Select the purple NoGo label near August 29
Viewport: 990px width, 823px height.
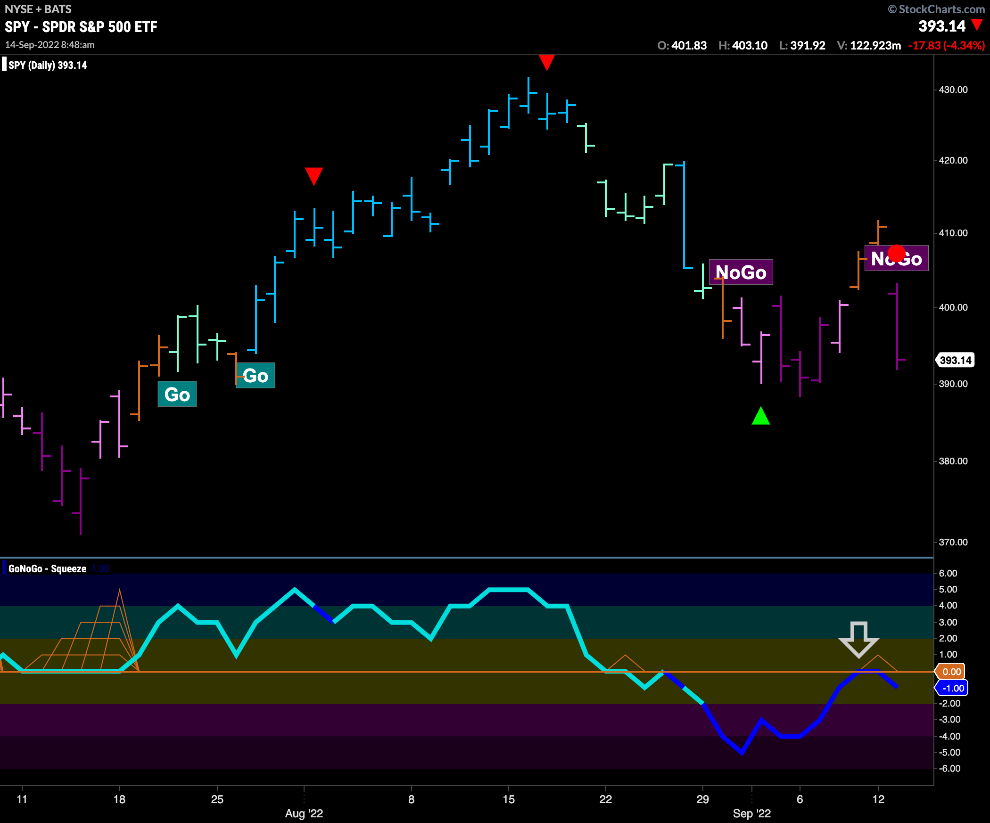pyautogui.click(x=741, y=272)
